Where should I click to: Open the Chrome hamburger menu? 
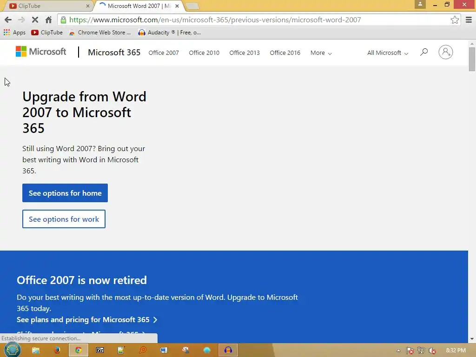pos(469,20)
